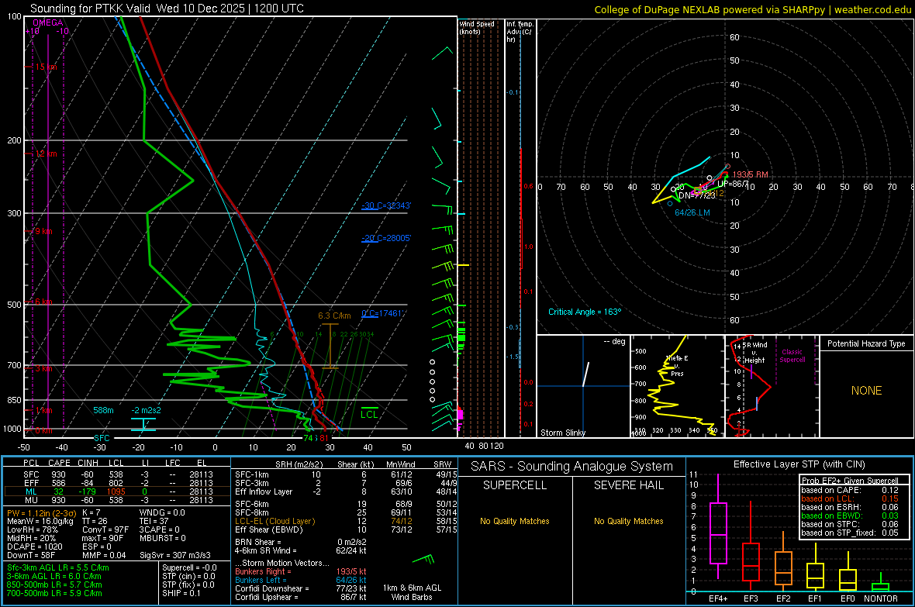The image size is (915, 607).
Task: Click the 'Potential Hazard Type' header
Action: pos(866,343)
